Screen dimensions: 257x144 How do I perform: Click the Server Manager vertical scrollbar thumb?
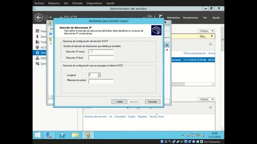pos(222,39)
